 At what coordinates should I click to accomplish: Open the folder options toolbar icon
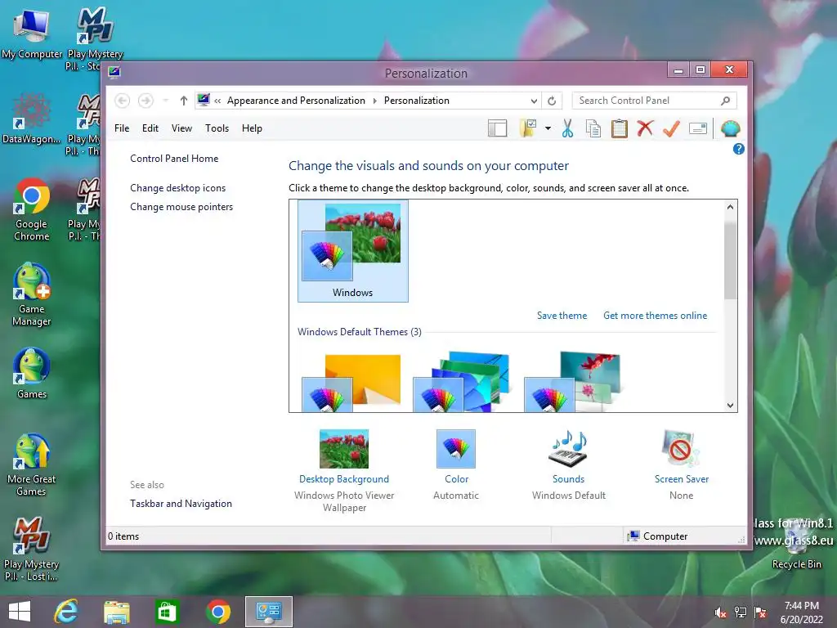tap(528, 128)
